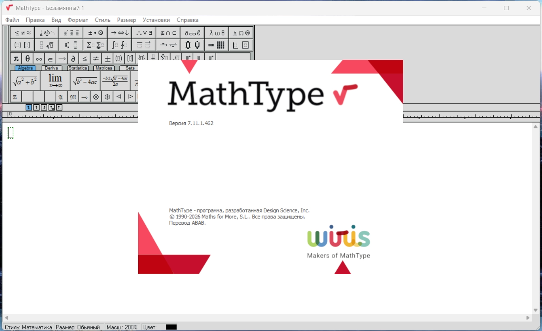The height and width of the screenshot is (331, 542).
Task: Switch to the Algebra tab
Action: pos(26,68)
